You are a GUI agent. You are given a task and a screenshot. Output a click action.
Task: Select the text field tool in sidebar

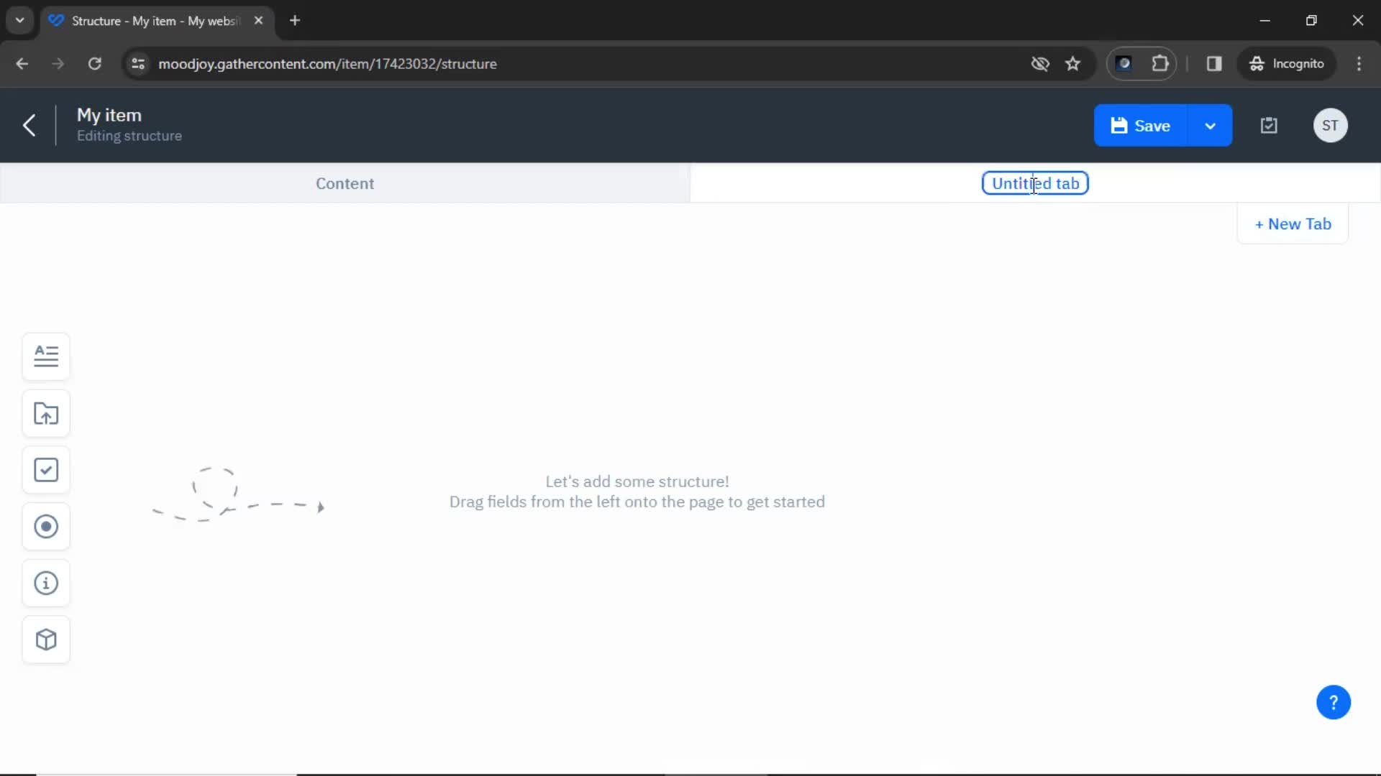tap(46, 356)
